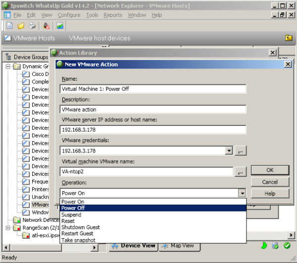Click the open folder toolbar icon
297x263 pixels.
[x=21, y=26]
